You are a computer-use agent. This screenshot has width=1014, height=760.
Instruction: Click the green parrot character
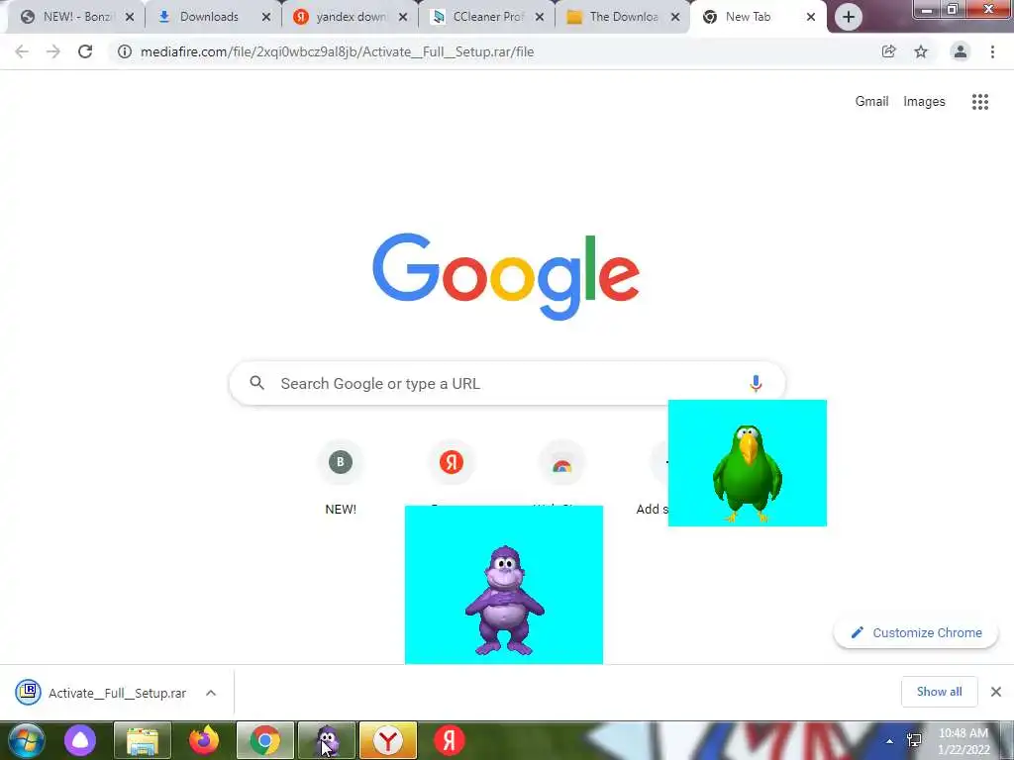(x=747, y=472)
